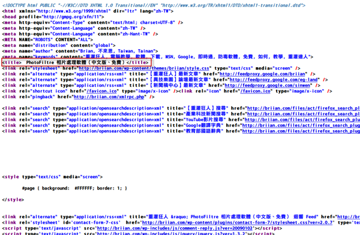The height and width of the screenshot is (235, 360).
Task: Open the Feed link on the 重灌狂人 » PhotoFiltre line
Action: tap(349, 217)
